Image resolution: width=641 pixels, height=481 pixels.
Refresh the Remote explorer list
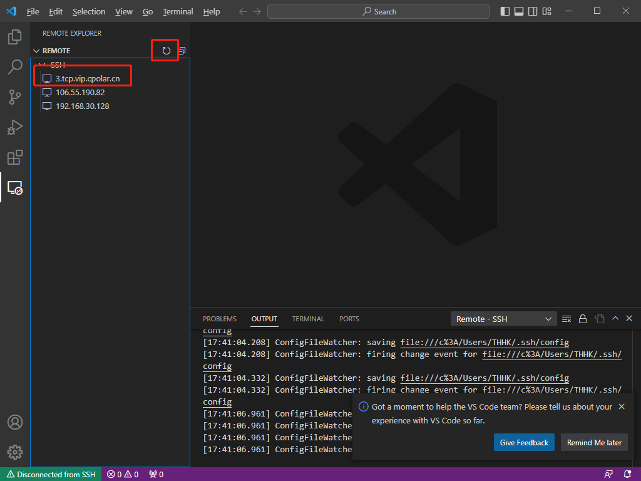click(x=166, y=51)
